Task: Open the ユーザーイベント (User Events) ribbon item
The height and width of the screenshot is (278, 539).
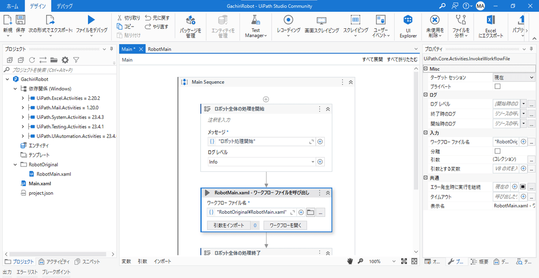Action: pyautogui.click(x=380, y=26)
